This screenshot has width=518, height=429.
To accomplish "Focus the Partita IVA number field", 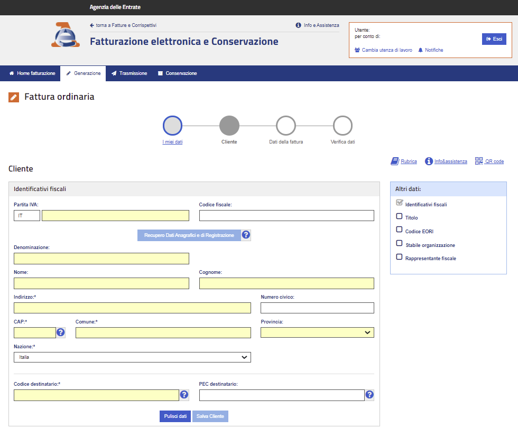I will (115, 216).
